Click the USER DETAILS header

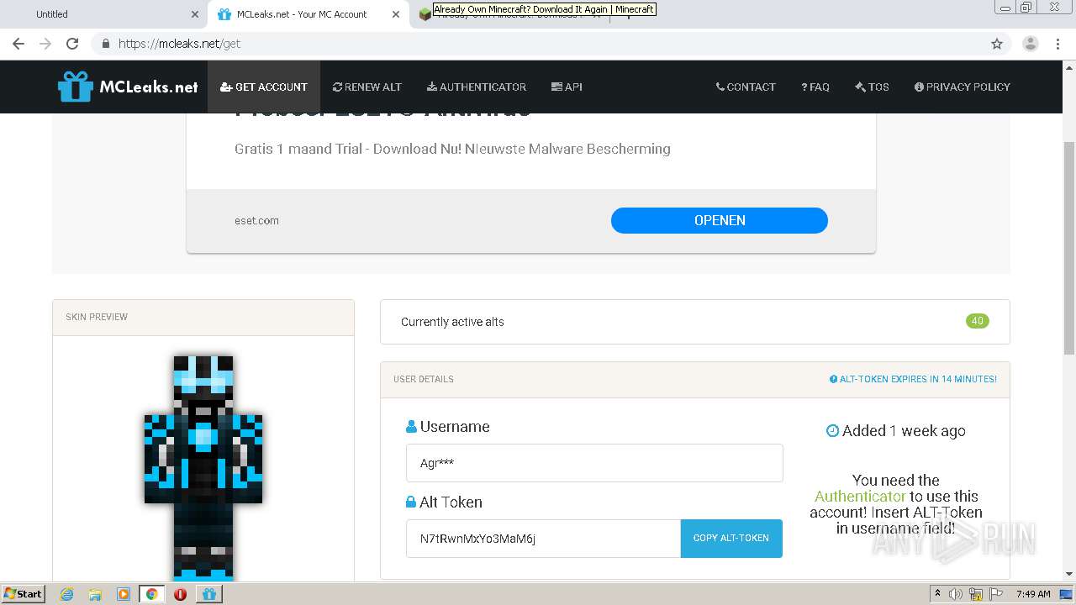[424, 379]
